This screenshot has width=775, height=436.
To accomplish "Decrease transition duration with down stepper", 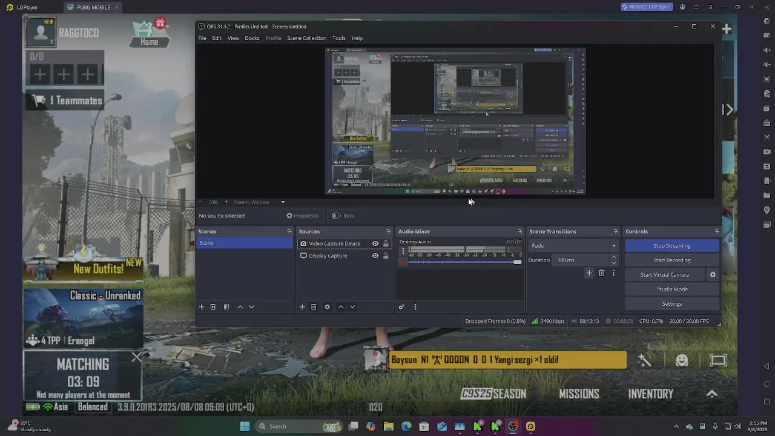I will pos(614,263).
